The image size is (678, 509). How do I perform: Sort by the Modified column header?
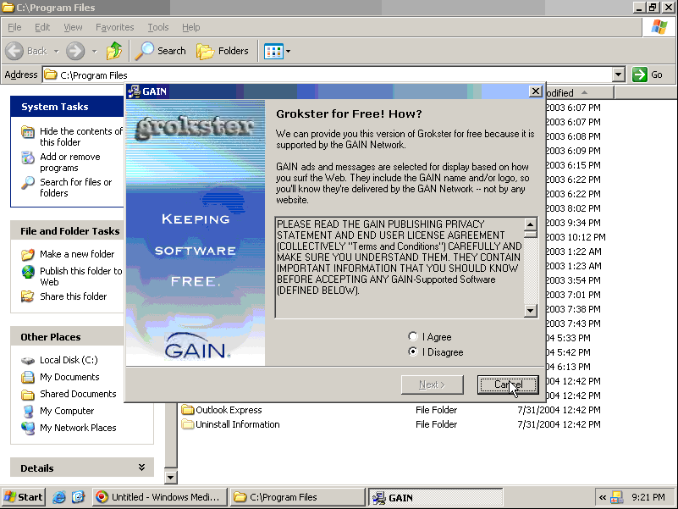click(580, 92)
